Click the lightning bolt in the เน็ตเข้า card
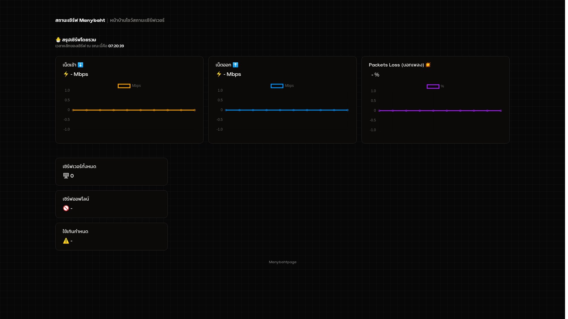The image size is (568, 319). pos(66,74)
